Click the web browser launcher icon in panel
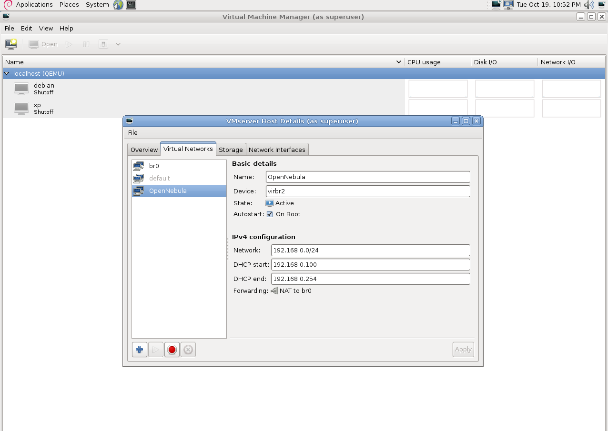The width and height of the screenshot is (608, 431). (x=118, y=5)
